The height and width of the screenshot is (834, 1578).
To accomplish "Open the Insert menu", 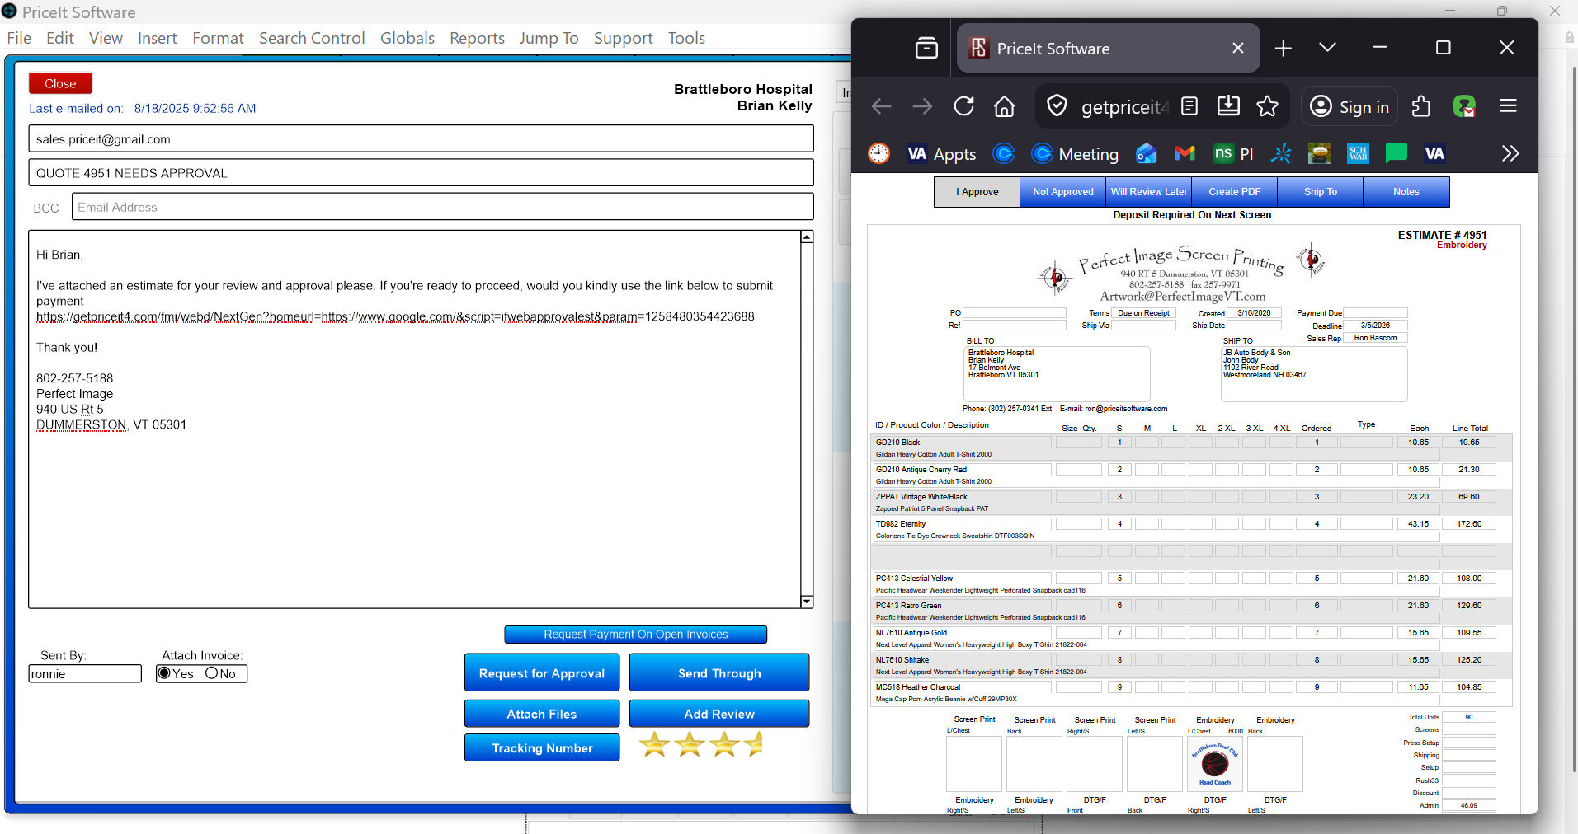I will 158,38.
